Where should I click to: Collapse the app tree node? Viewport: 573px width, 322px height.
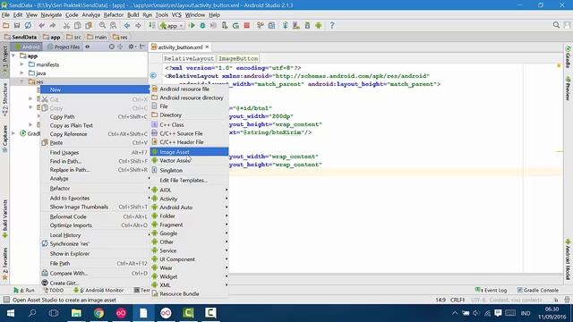(13, 55)
